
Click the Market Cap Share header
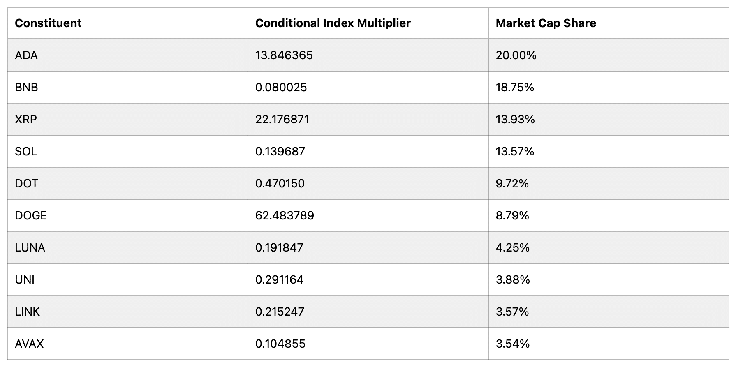click(x=546, y=23)
